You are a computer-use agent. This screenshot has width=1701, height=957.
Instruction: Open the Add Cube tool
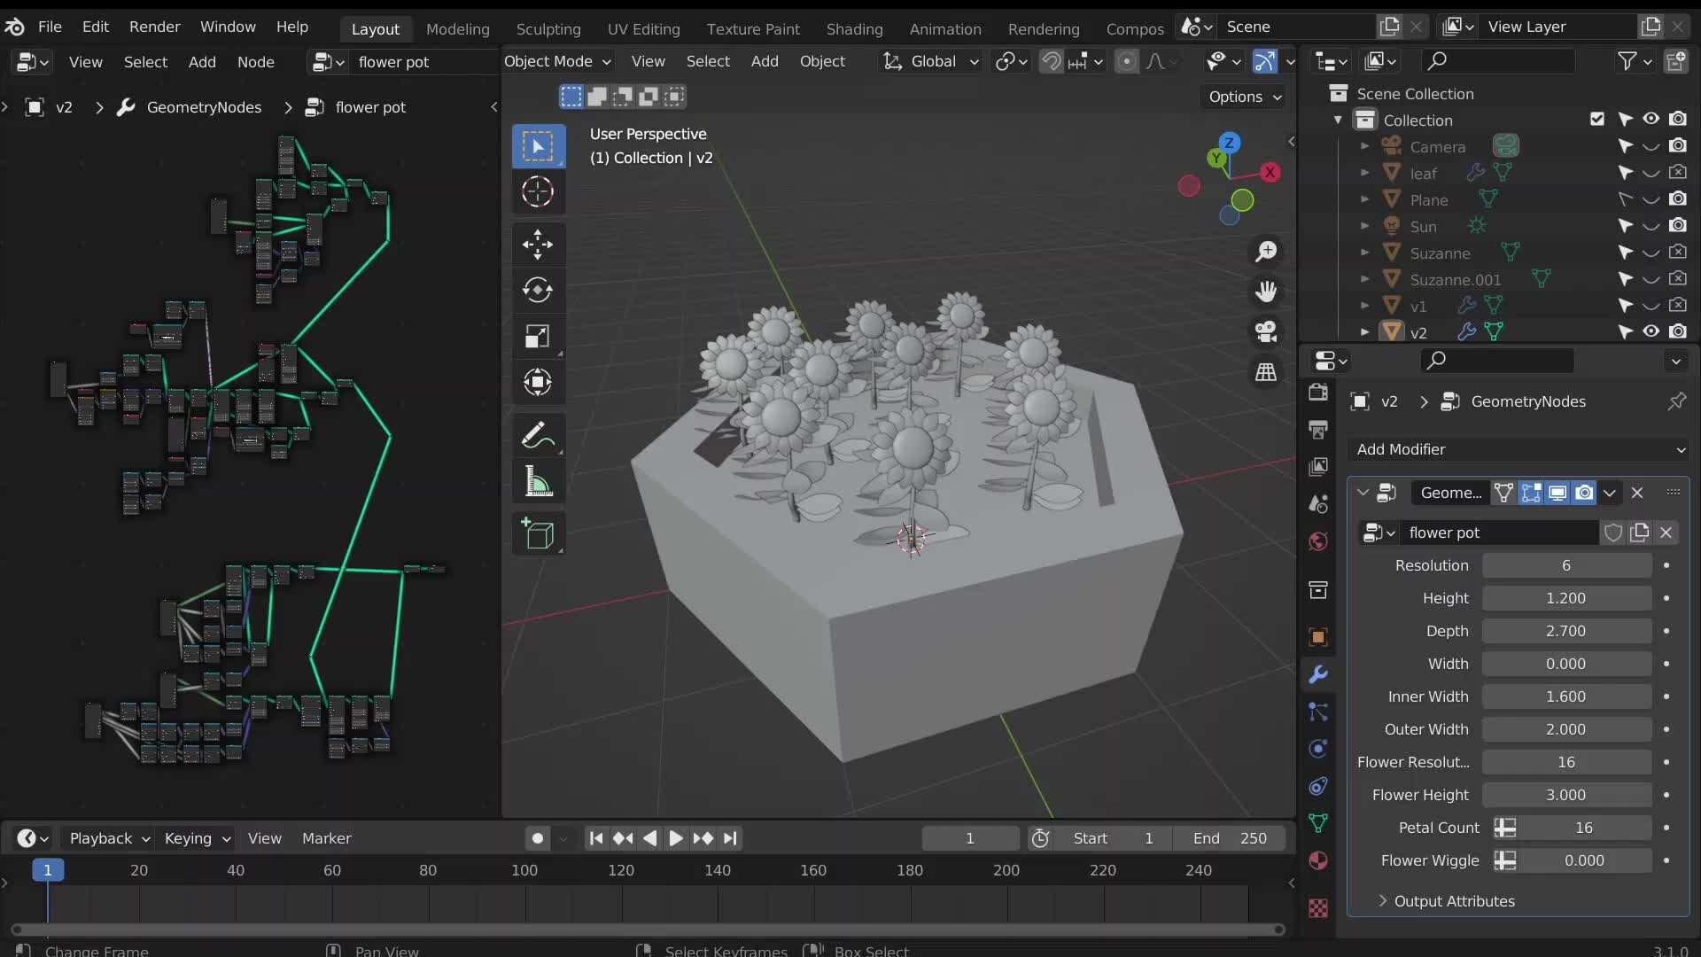click(x=538, y=533)
